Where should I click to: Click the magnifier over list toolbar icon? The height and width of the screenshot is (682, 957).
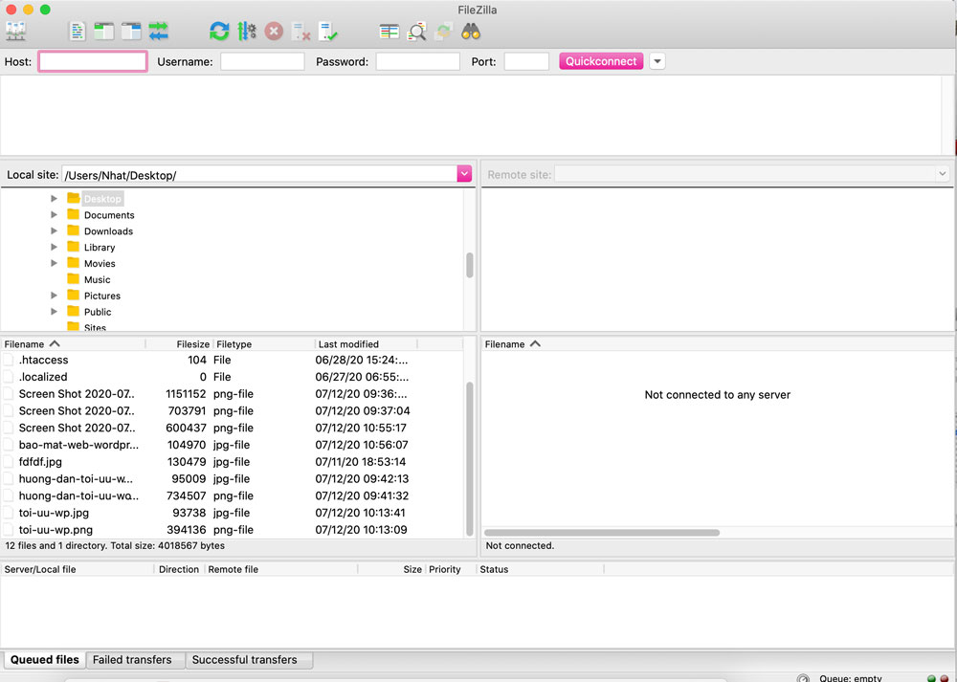[x=416, y=32]
